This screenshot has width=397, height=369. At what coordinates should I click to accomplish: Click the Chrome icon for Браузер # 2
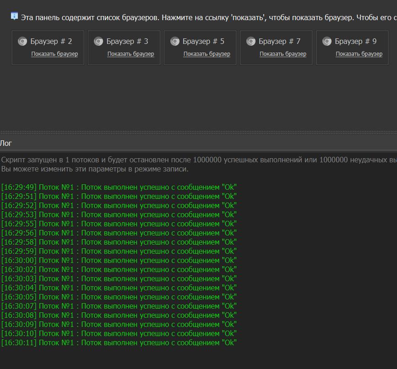(22, 42)
